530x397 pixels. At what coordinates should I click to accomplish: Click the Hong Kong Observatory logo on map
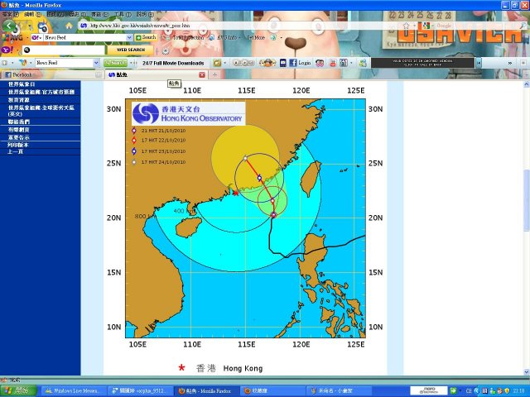click(188, 113)
